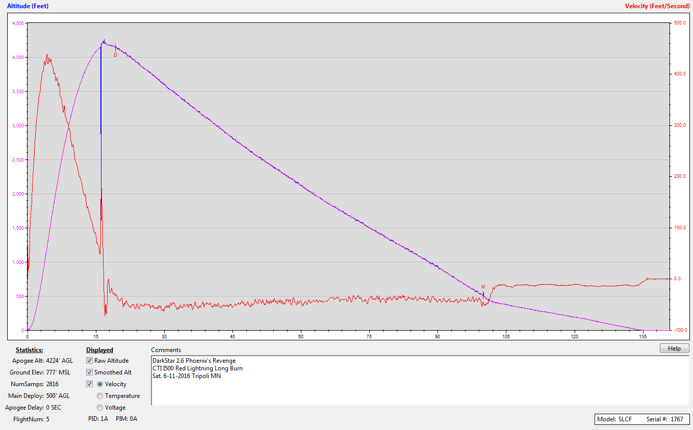Select the Temperature radio button

coord(100,396)
